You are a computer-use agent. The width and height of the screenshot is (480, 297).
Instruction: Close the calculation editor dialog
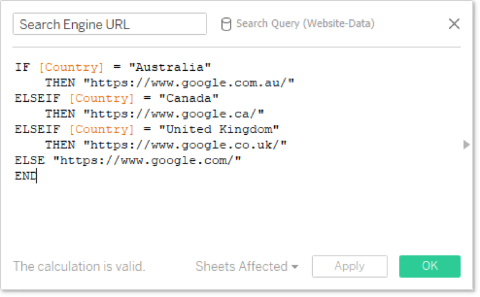point(454,24)
